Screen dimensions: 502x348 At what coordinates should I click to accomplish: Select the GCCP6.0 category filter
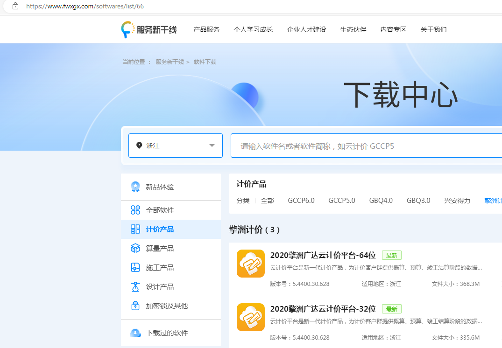[301, 201]
